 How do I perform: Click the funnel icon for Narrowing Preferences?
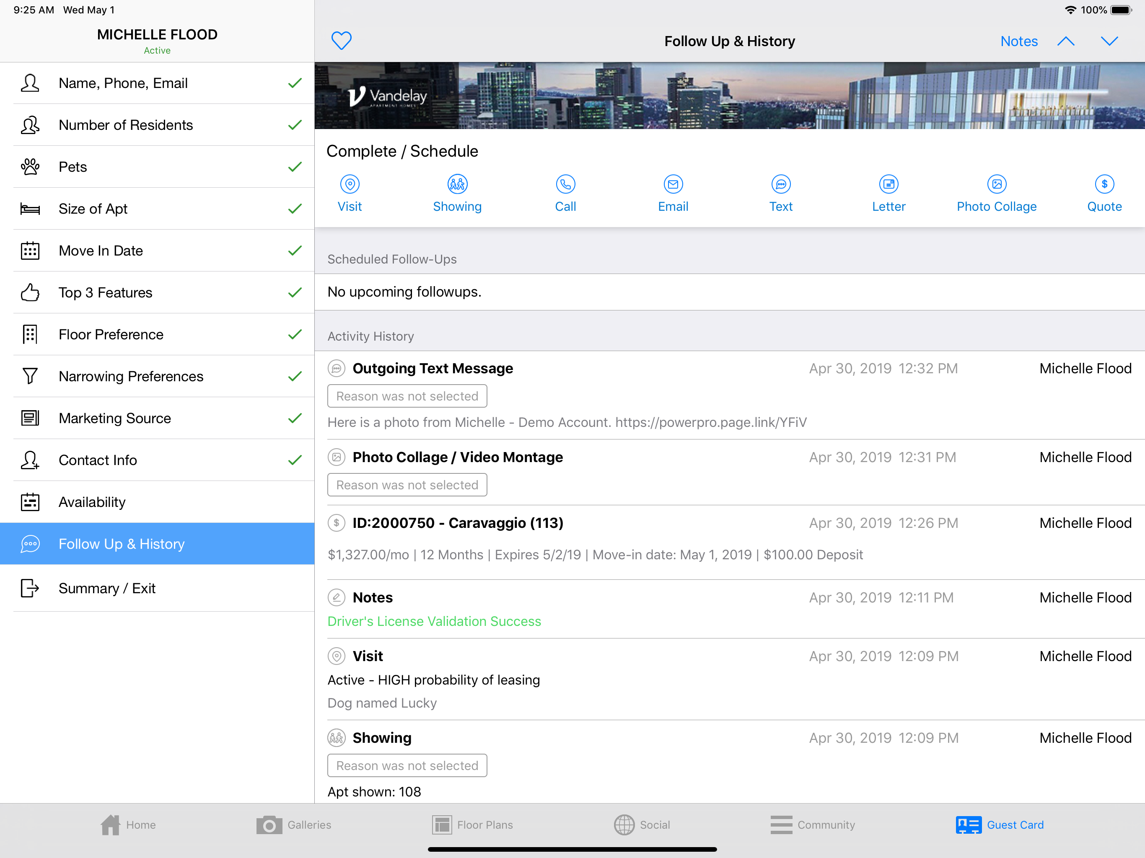click(x=30, y=376)
